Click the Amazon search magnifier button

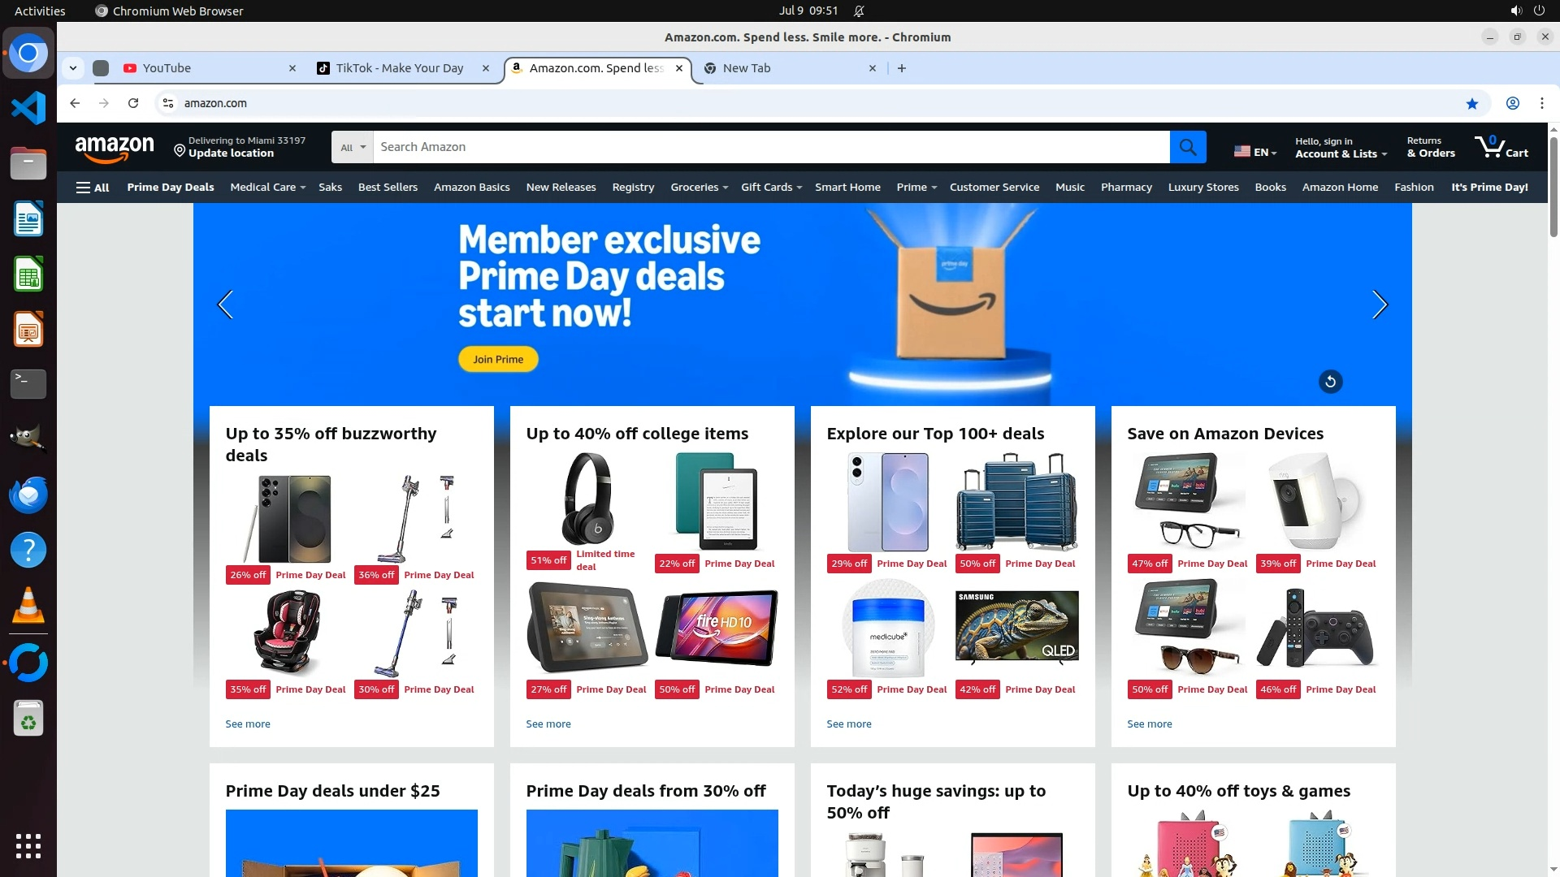1188,147
